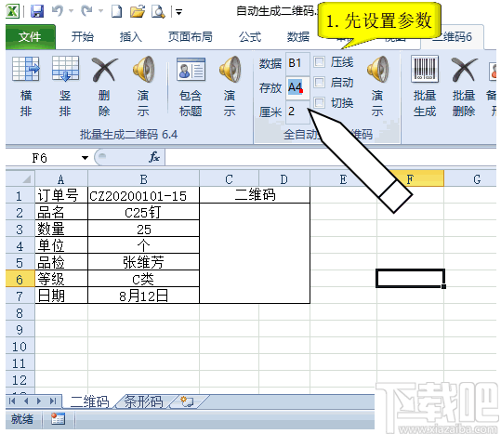Select cell with text 订单号
Viewport: 501px width, 434px height.
pos(61,195)
